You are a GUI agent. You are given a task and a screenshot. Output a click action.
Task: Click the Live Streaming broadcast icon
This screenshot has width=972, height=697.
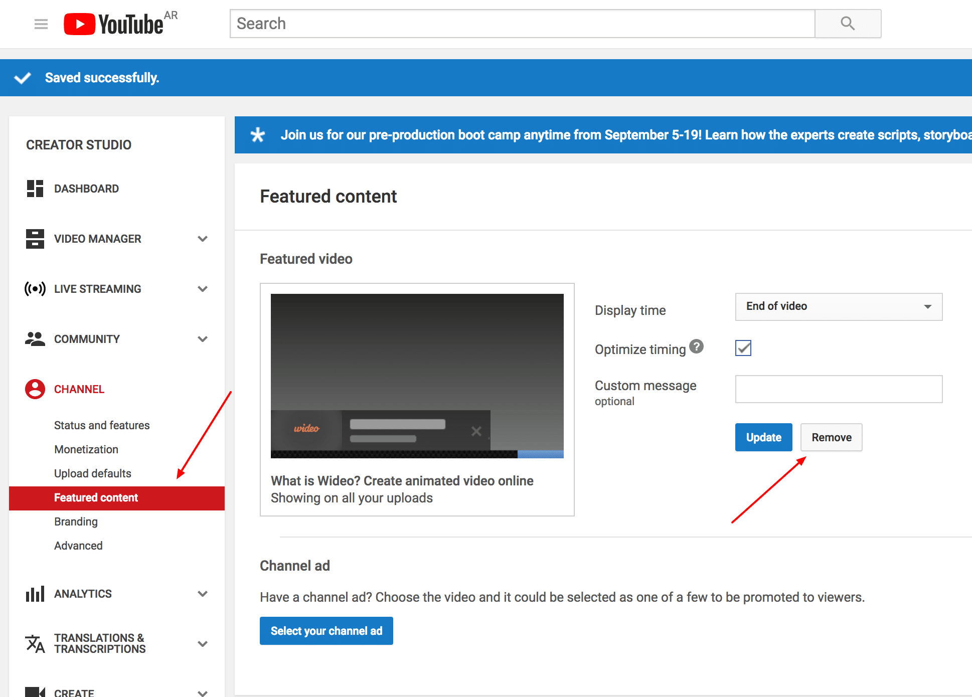(35, 289)
